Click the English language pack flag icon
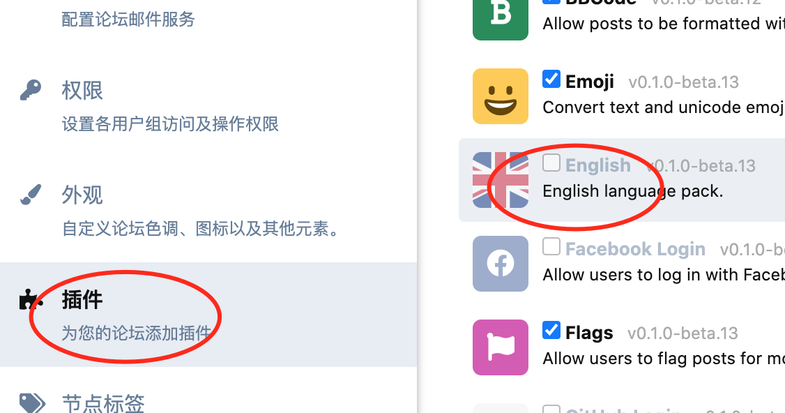This screenshot has height=413, width=785. tap(500, 180)
